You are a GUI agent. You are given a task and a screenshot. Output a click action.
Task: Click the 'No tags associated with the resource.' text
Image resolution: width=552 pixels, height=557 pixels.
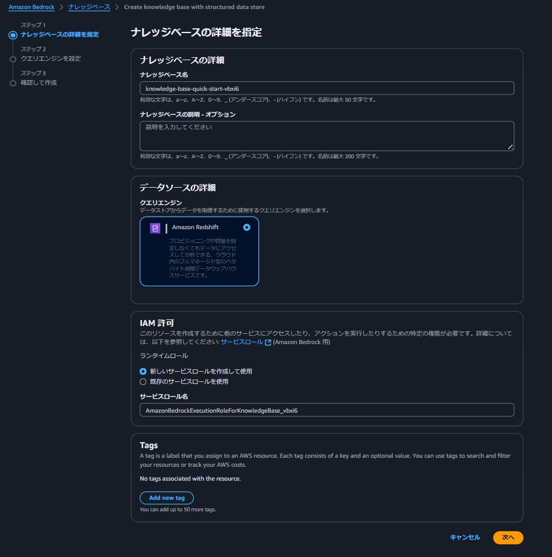[x=190, y=478]
